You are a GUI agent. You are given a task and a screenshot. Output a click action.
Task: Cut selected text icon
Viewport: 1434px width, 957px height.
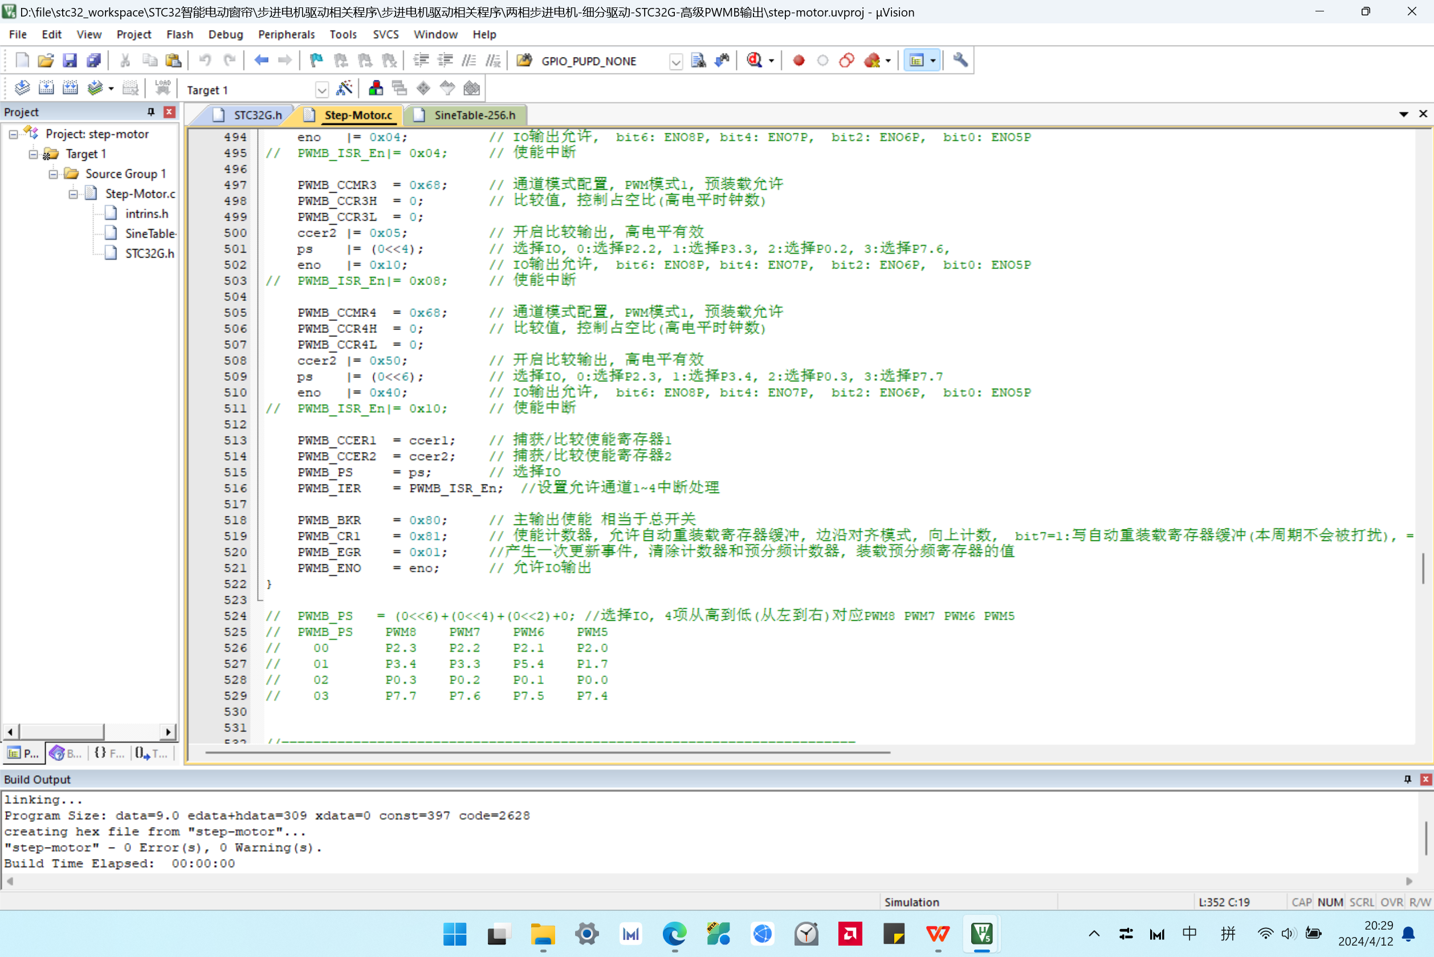[125, 60]
